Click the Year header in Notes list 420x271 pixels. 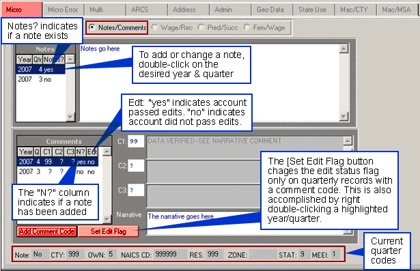click(25, 59)
